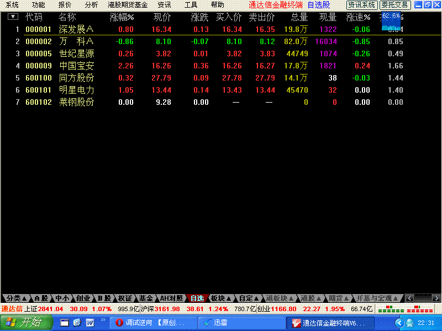Open the 港股期货基金 menu
The image size is (442, 331).
click(x=128, y=5)
